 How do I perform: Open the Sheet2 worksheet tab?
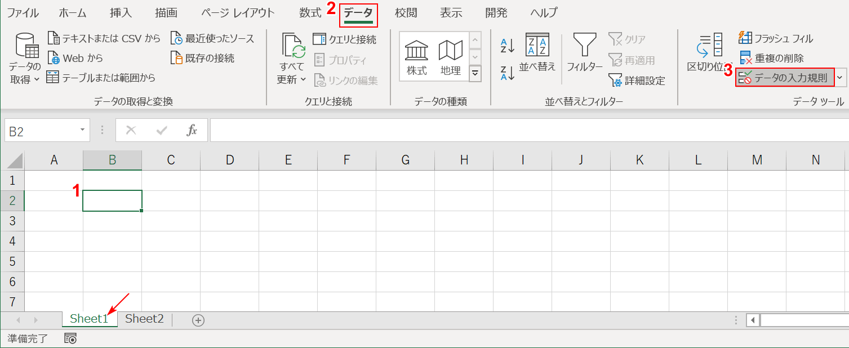(144, 319)
